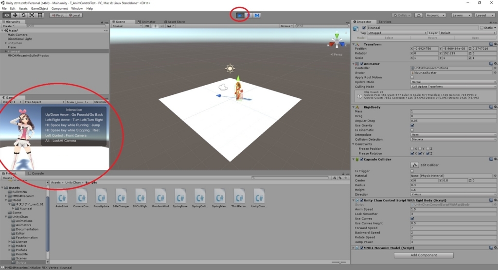Viewport: 498px width, 270px height.
Task: Expand MMD4 Mecanim Model script component
Action: click(x=354, y=248)
